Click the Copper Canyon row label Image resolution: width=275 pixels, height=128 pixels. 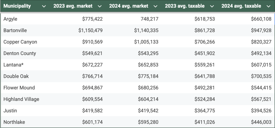[x=20, y=42]
